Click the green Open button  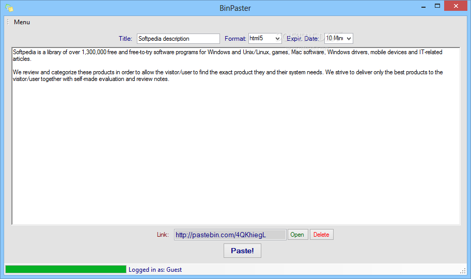click(297, 235)
